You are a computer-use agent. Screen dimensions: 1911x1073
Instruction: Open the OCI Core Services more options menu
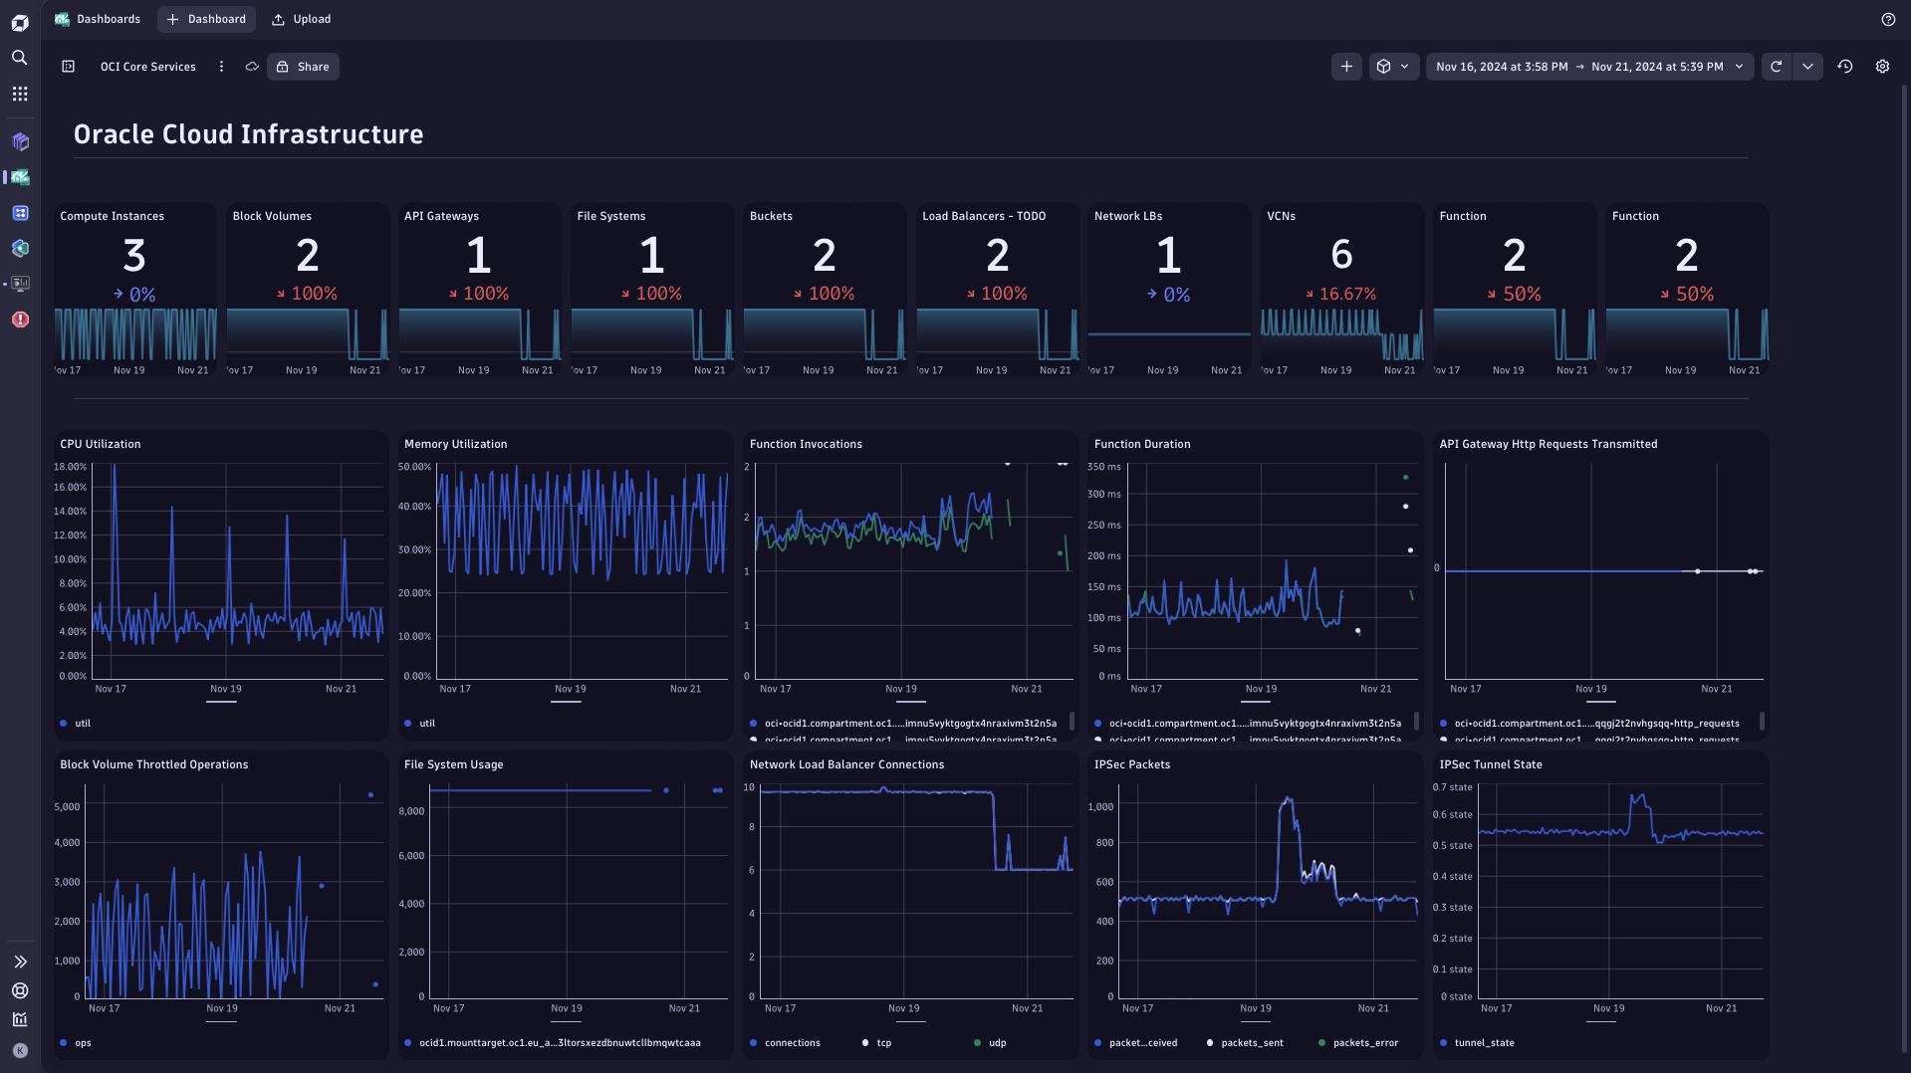tap(221, 67)
